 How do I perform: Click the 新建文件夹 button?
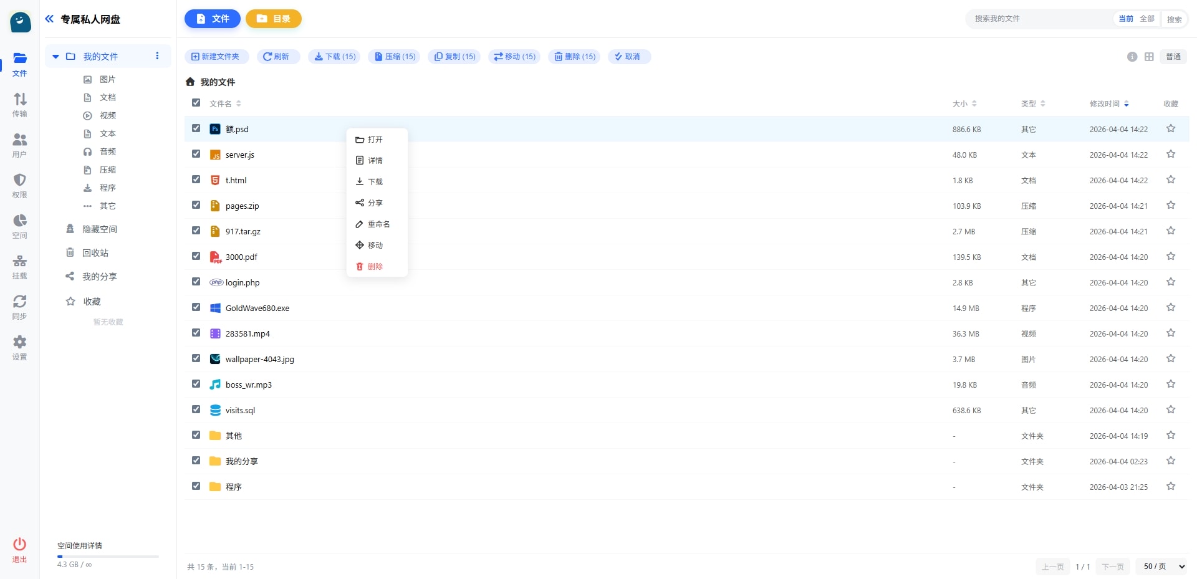(216, 57)
